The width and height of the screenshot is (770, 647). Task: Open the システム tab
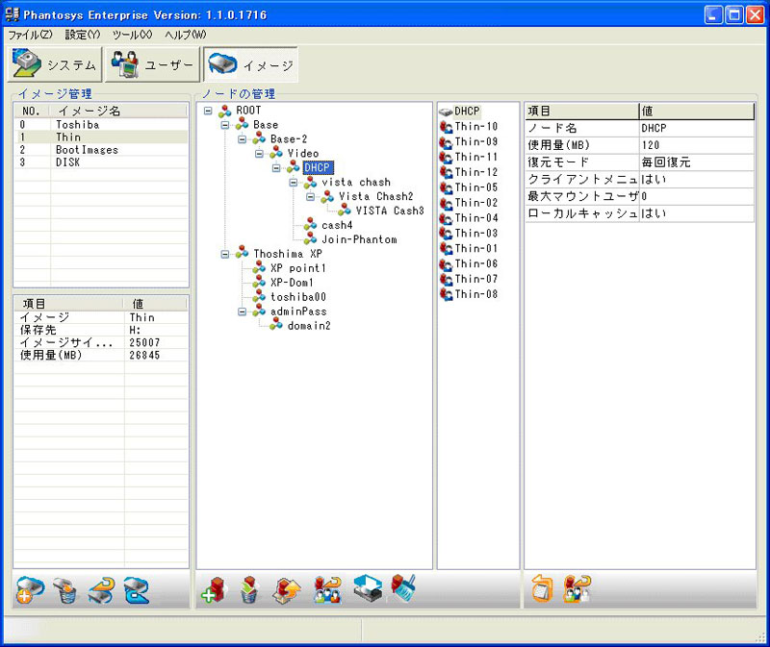coord(55,64)
